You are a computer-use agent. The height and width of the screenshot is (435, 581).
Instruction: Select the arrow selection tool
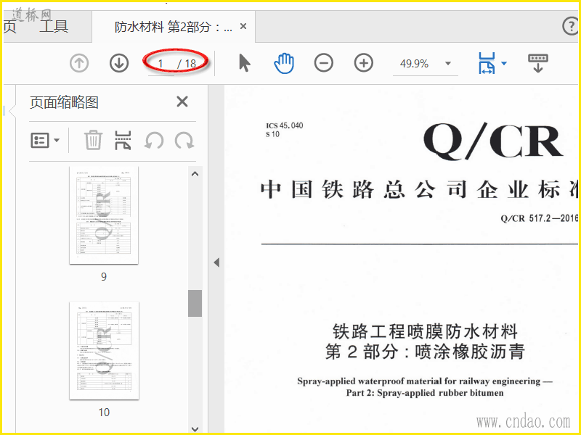(x=245, y=63)
